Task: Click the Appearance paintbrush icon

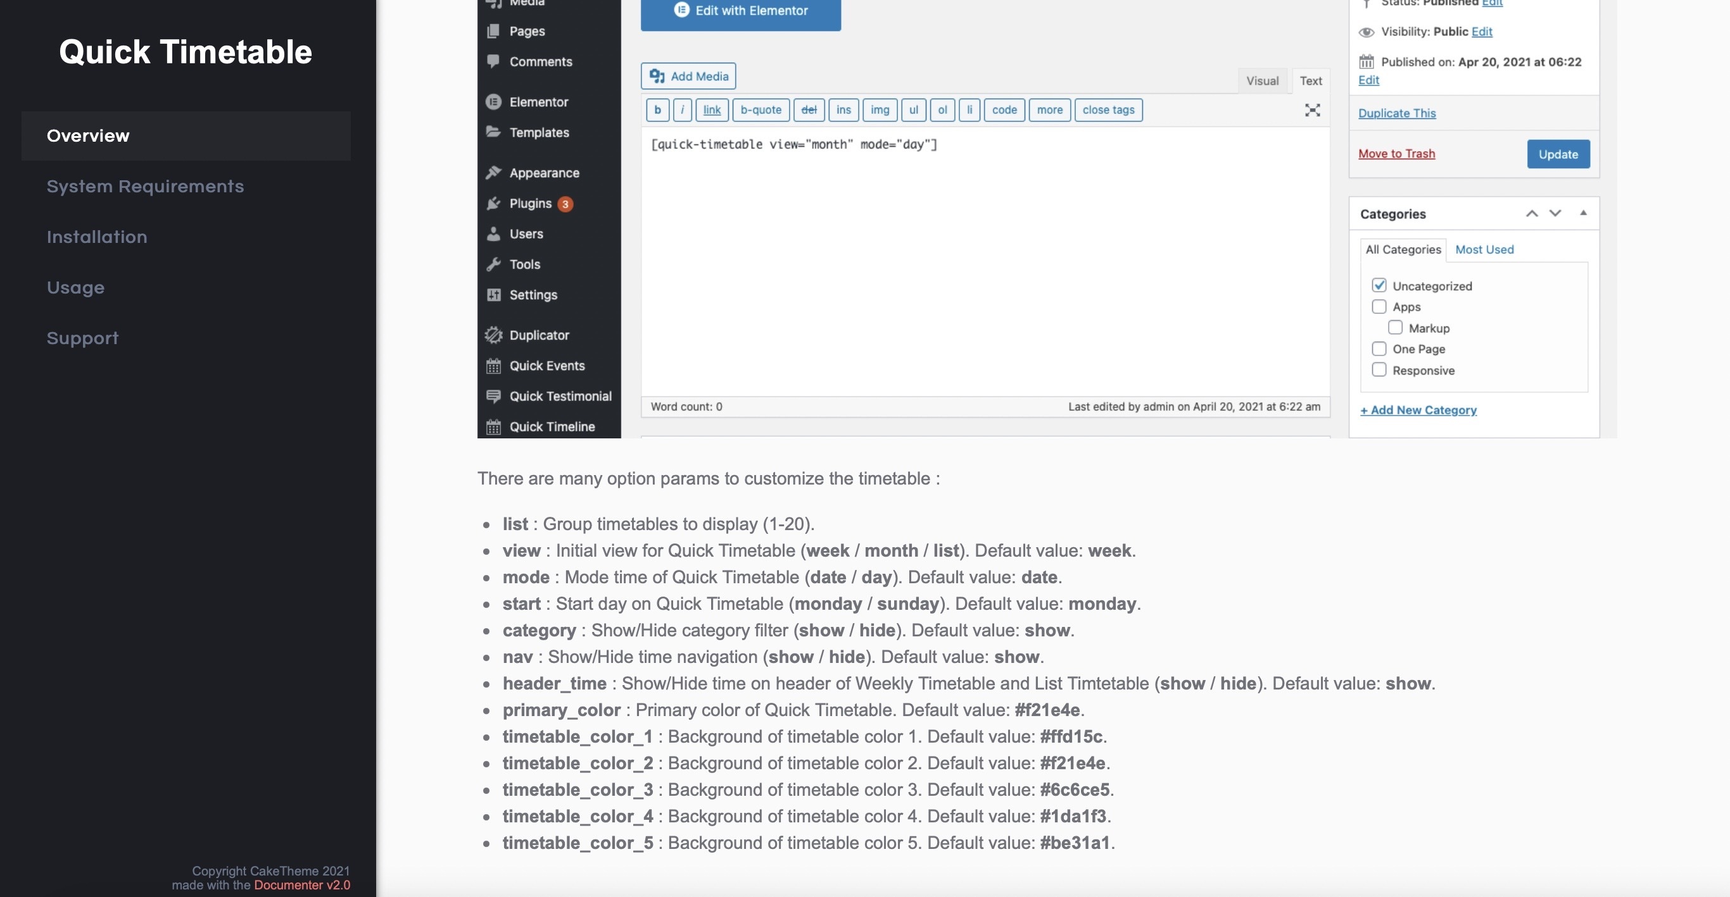Action: (x=494, y=173)
